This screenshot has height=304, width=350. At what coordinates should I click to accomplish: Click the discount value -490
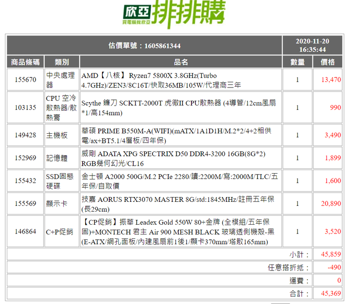pyautogui.click(x=334, y=267)
